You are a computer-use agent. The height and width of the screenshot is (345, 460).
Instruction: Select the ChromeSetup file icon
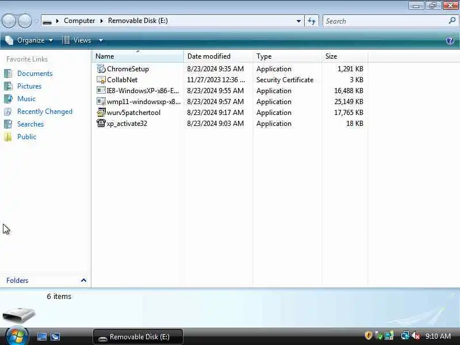point(101,68)
